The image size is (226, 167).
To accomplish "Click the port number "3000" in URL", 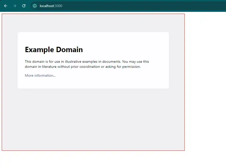I will [x=59, y=6].
